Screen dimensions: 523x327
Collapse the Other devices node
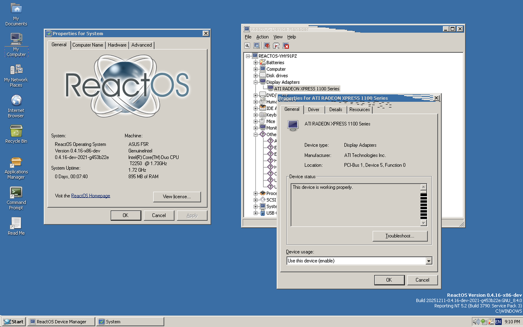pos(256,134)
